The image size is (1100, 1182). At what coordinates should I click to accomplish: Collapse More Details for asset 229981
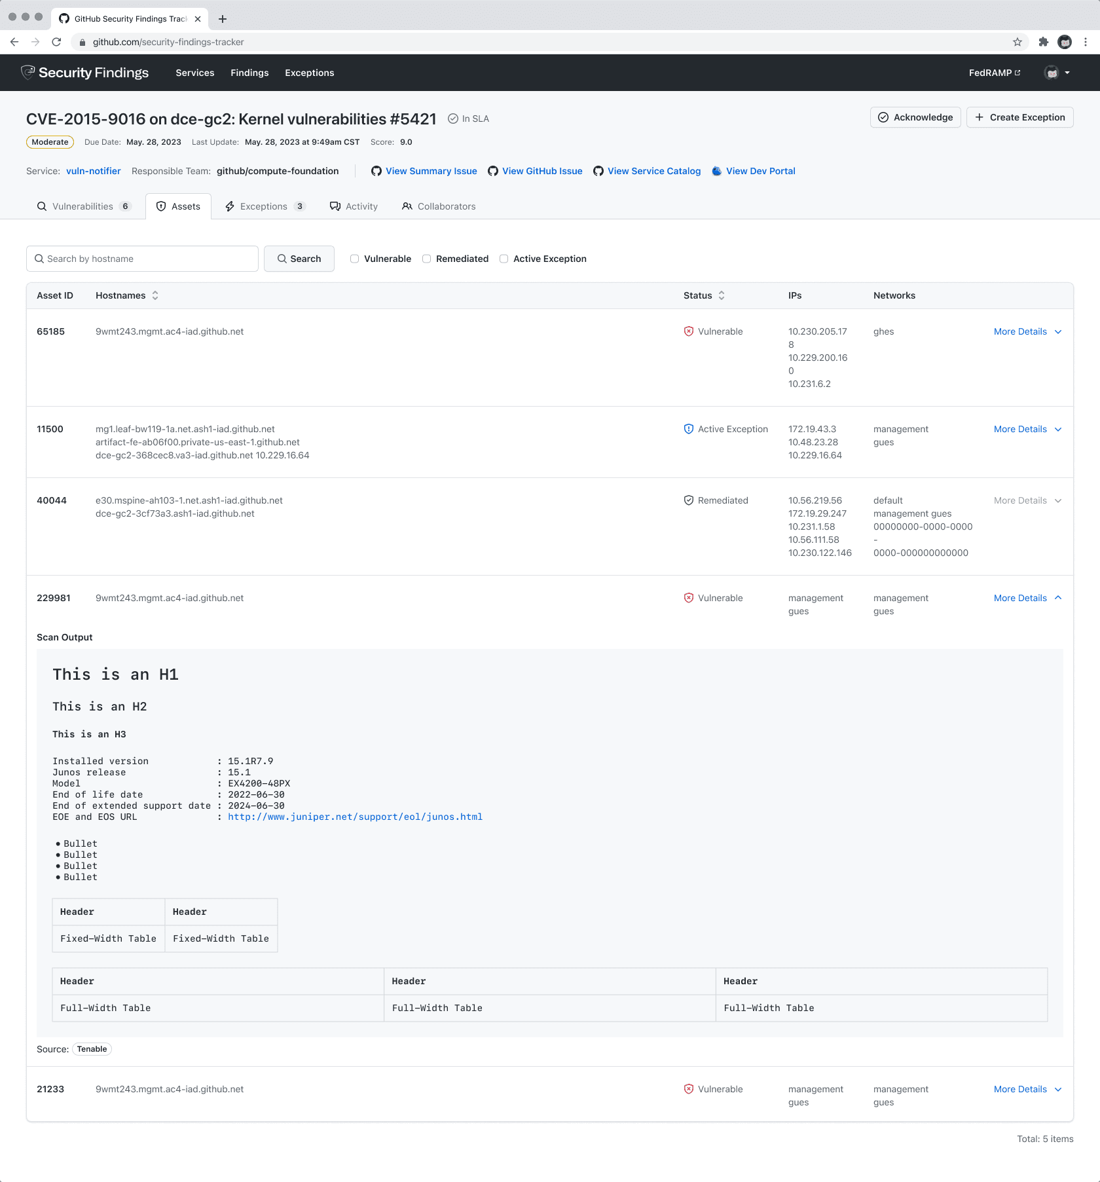(1027, 598)
